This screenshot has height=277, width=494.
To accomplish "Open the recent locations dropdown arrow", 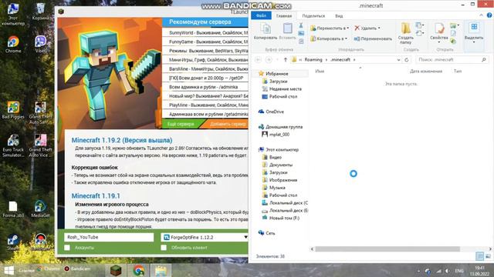I will [277, 60].
